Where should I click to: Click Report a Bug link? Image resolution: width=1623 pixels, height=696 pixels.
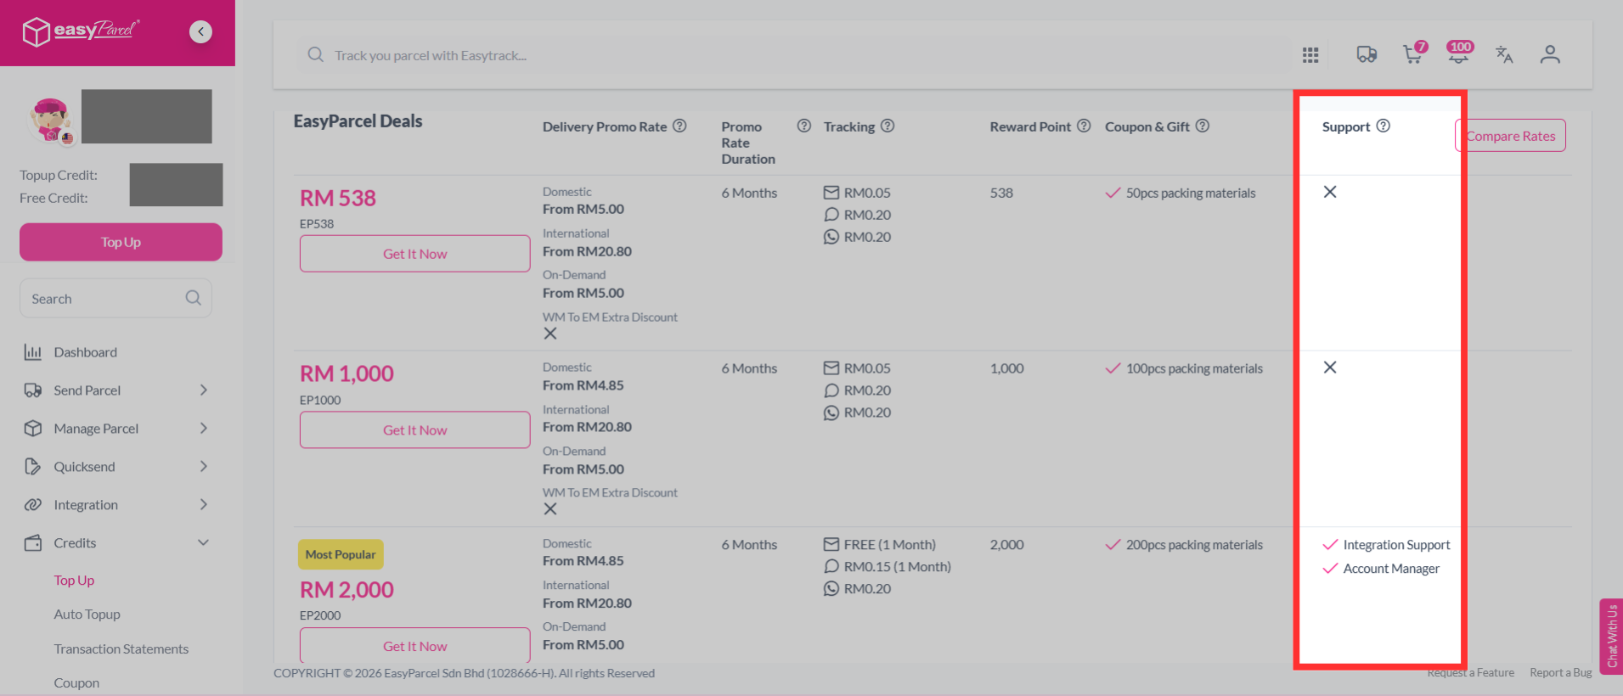click(x=1561, y=673)
